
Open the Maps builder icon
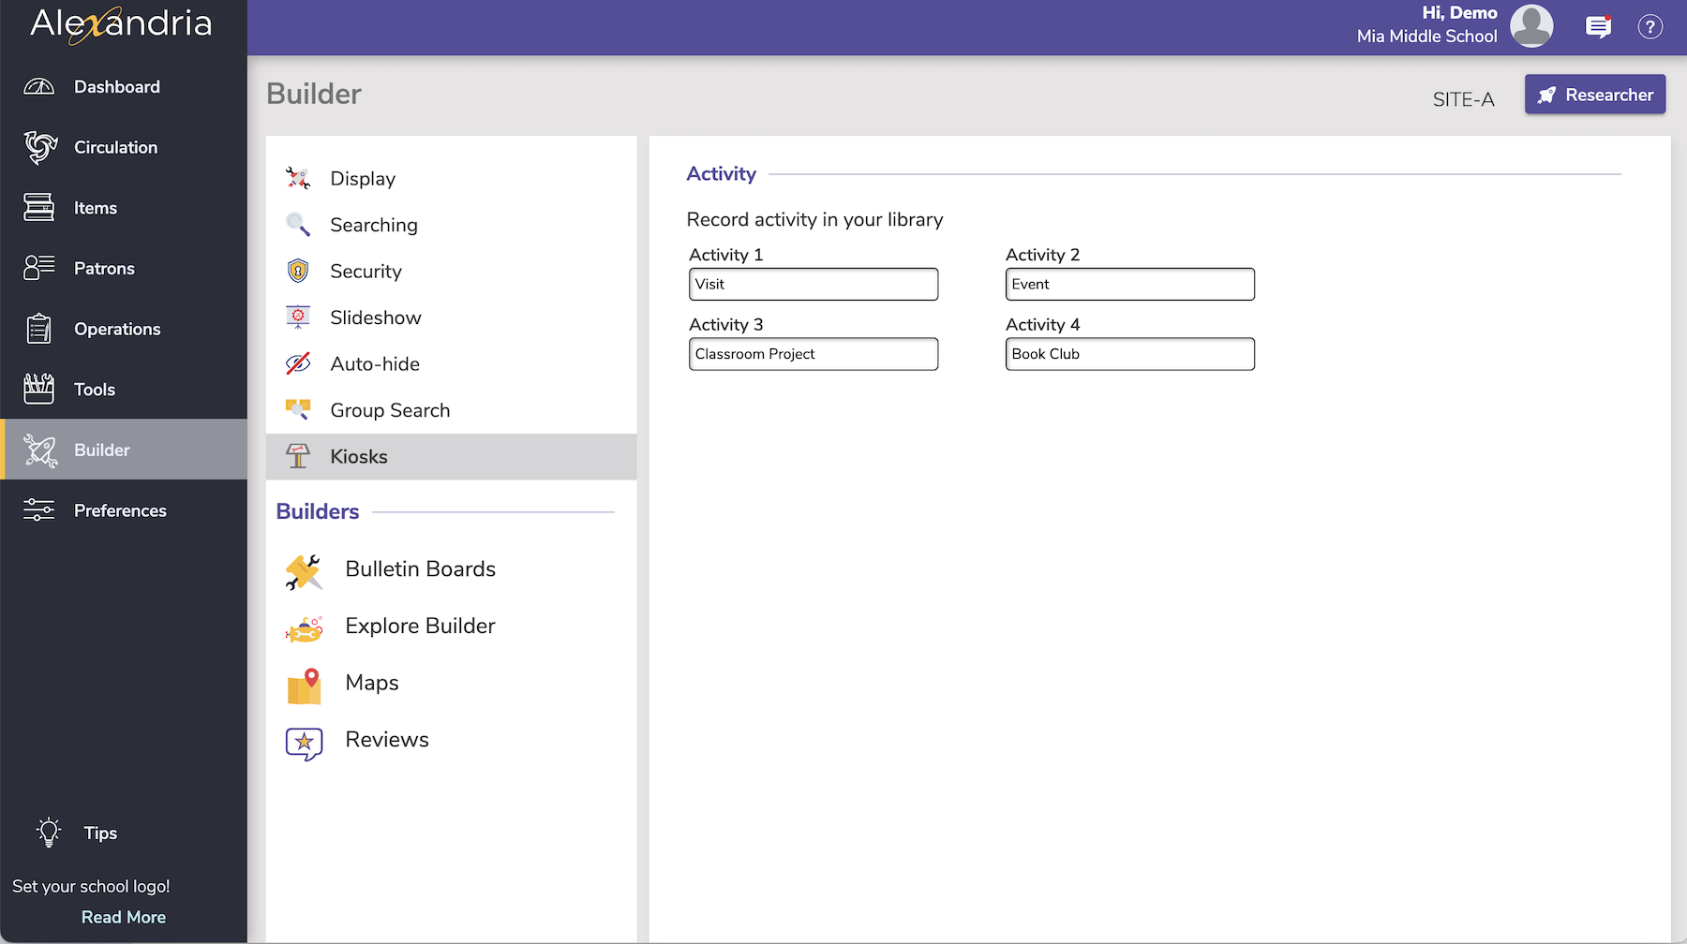(304, 686)
